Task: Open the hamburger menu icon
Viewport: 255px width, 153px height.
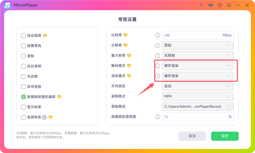Action: click(x=229, y=5)
